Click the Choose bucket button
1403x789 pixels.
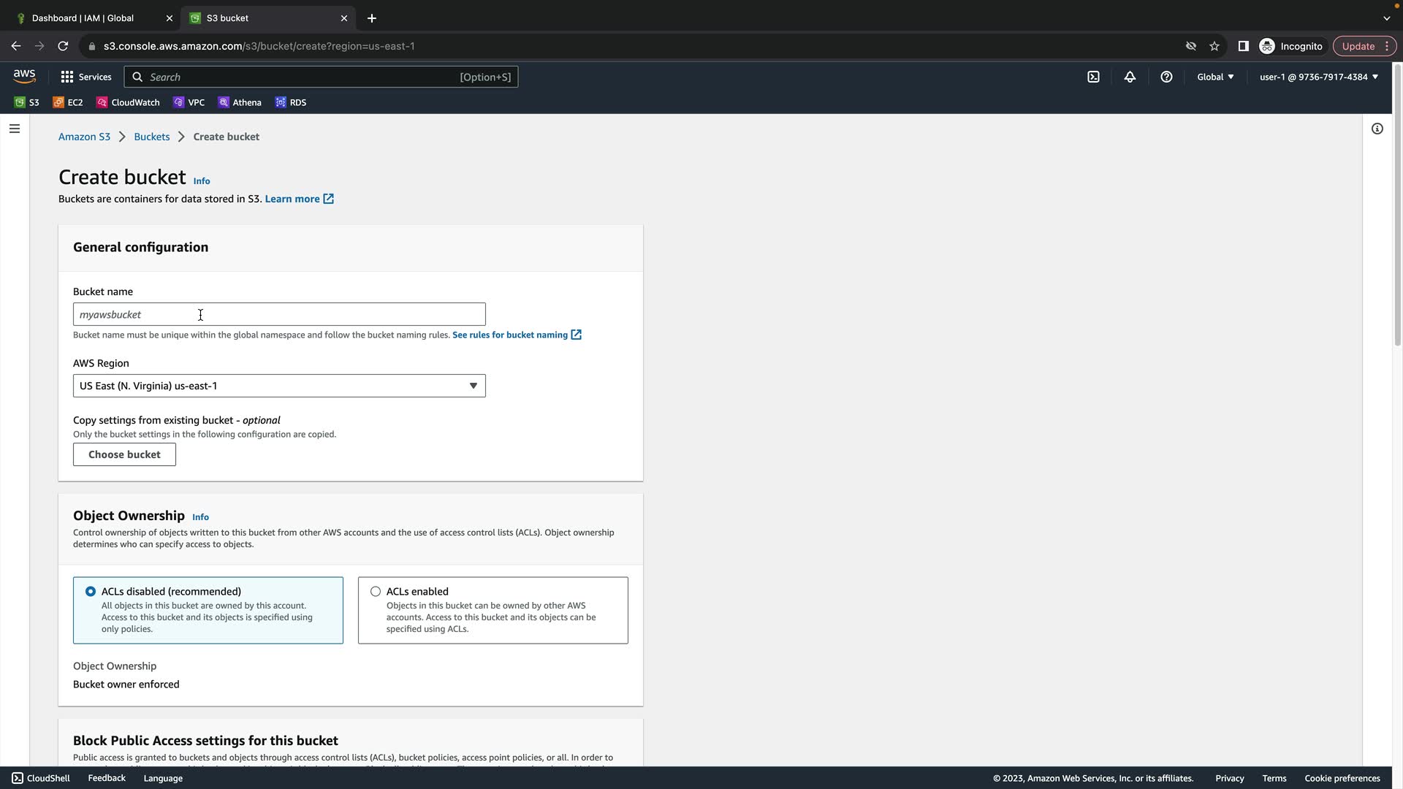(124, 454)
